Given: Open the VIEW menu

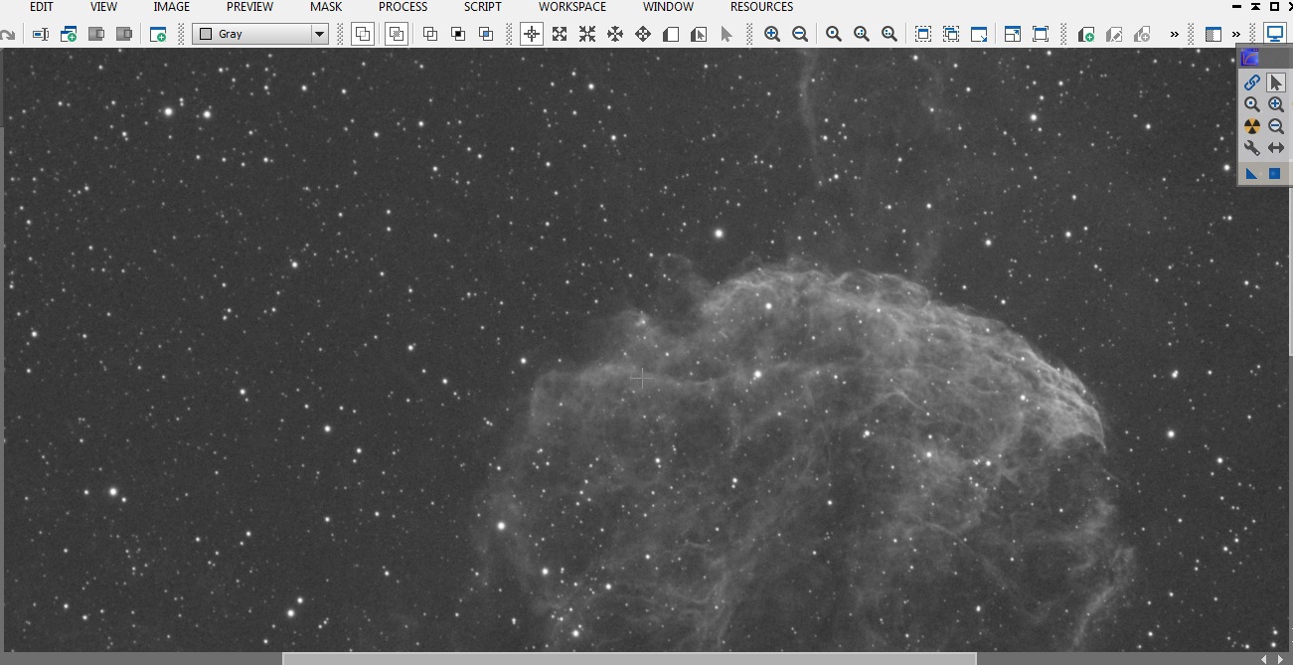Looking at the screenshot, I should [x=103, y=7].
